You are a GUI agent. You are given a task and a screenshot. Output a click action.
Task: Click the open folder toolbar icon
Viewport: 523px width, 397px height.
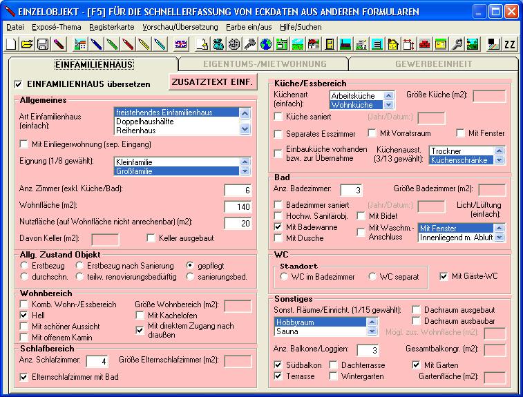point(27,44)
